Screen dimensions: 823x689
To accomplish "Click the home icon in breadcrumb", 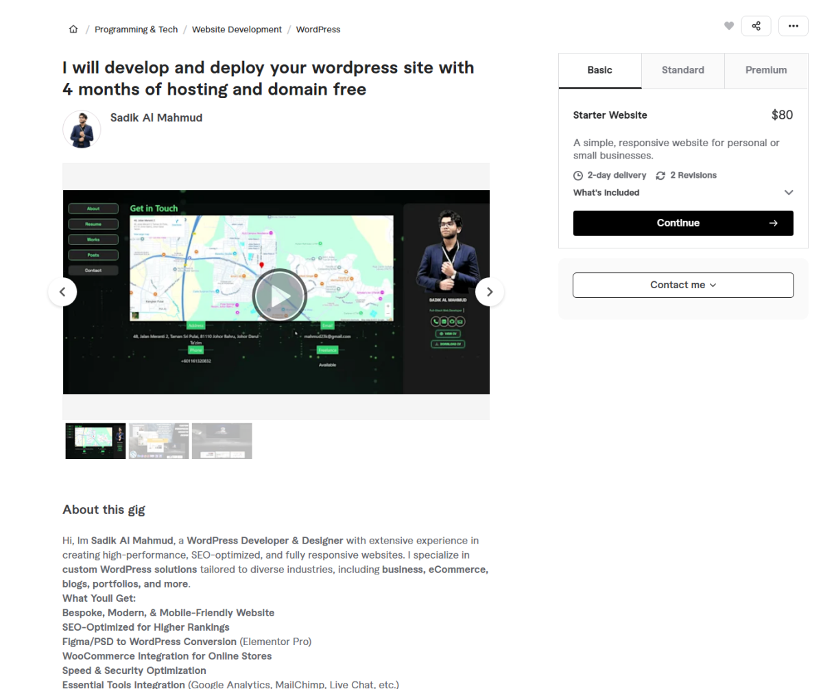I will pos(73,30).
